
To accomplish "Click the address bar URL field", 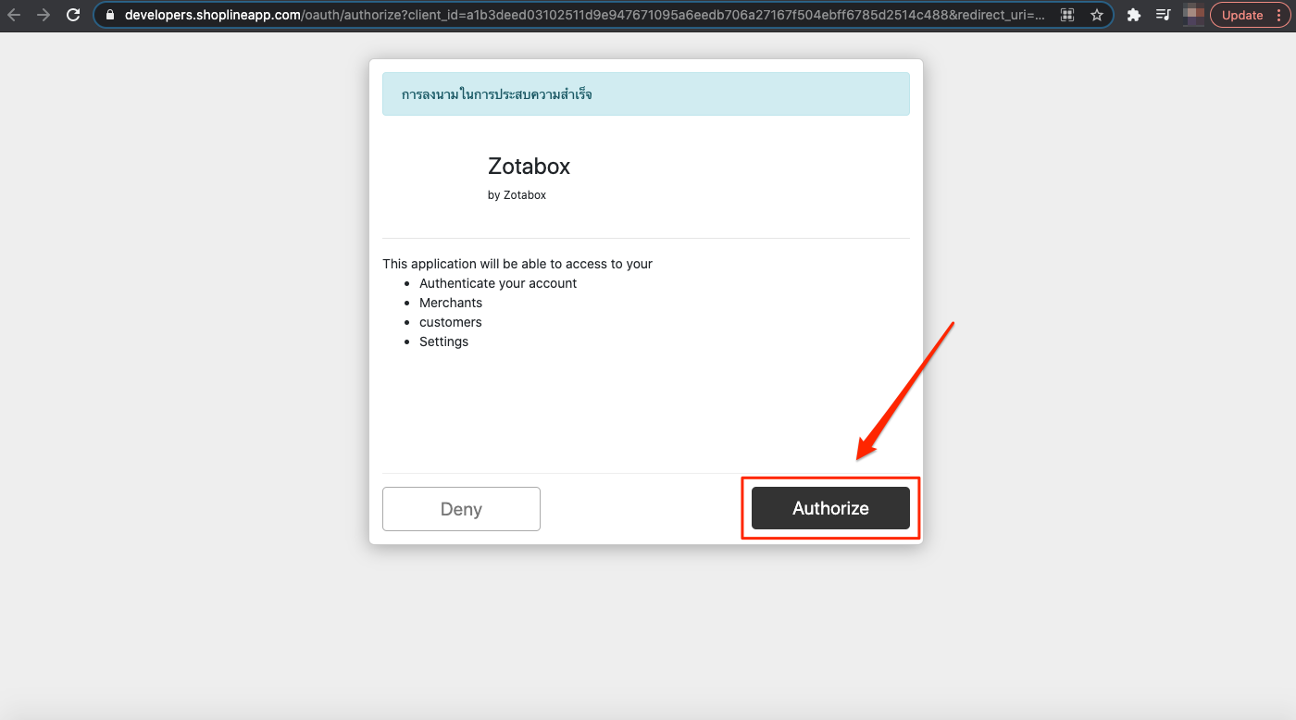I will [x=604, y=15].
